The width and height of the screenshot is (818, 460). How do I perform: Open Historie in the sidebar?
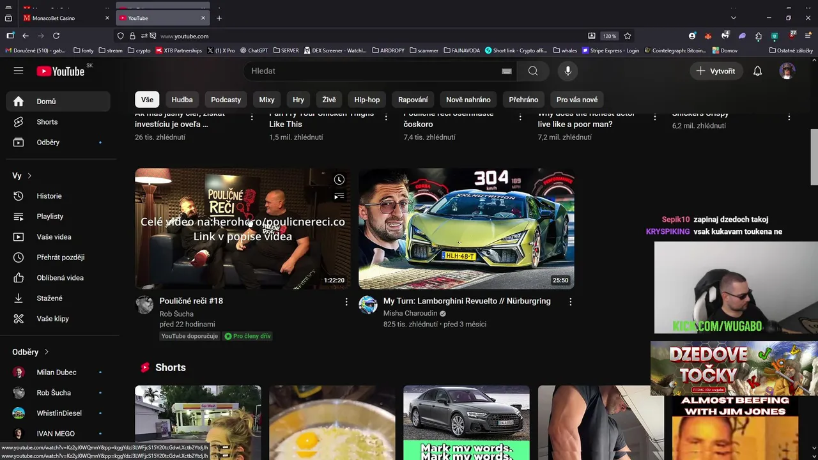(58, 196)
